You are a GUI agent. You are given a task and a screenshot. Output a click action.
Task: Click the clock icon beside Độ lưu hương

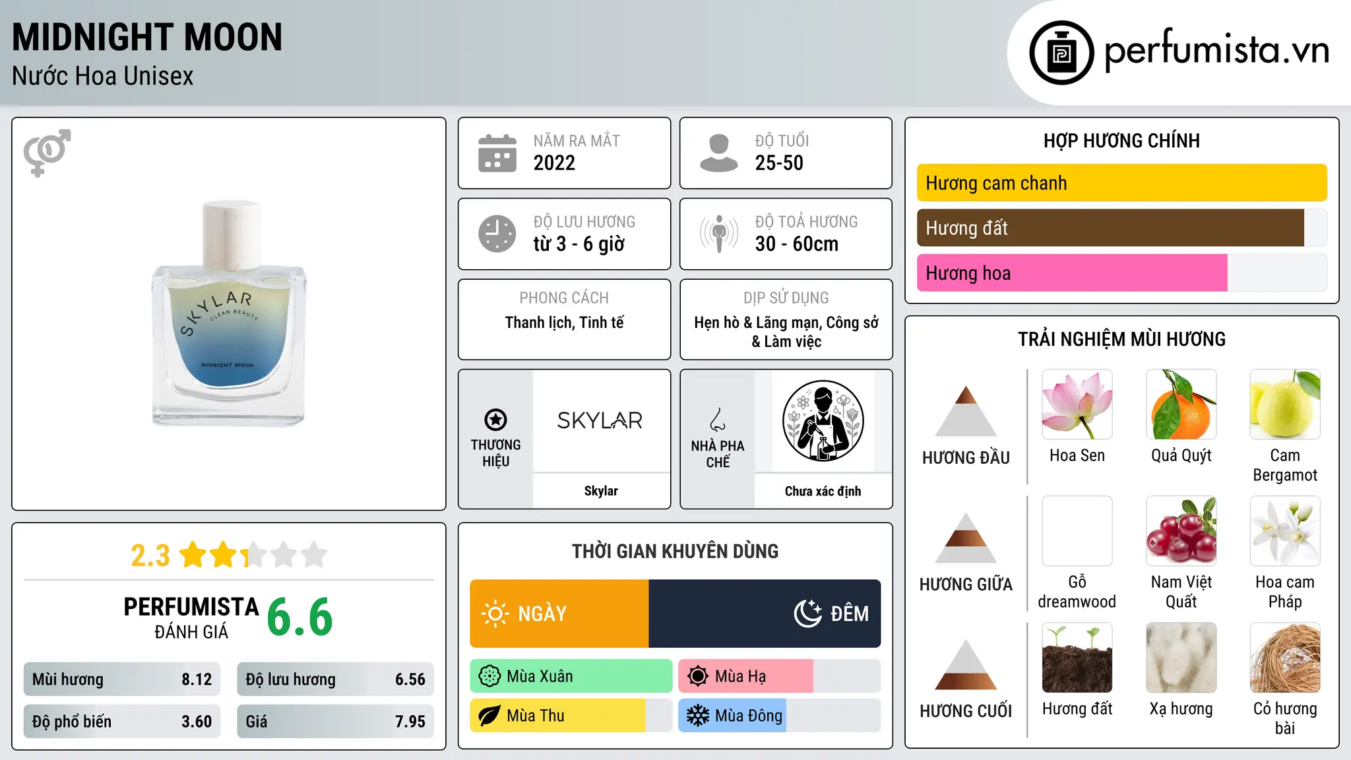click(x=497, y=234)
